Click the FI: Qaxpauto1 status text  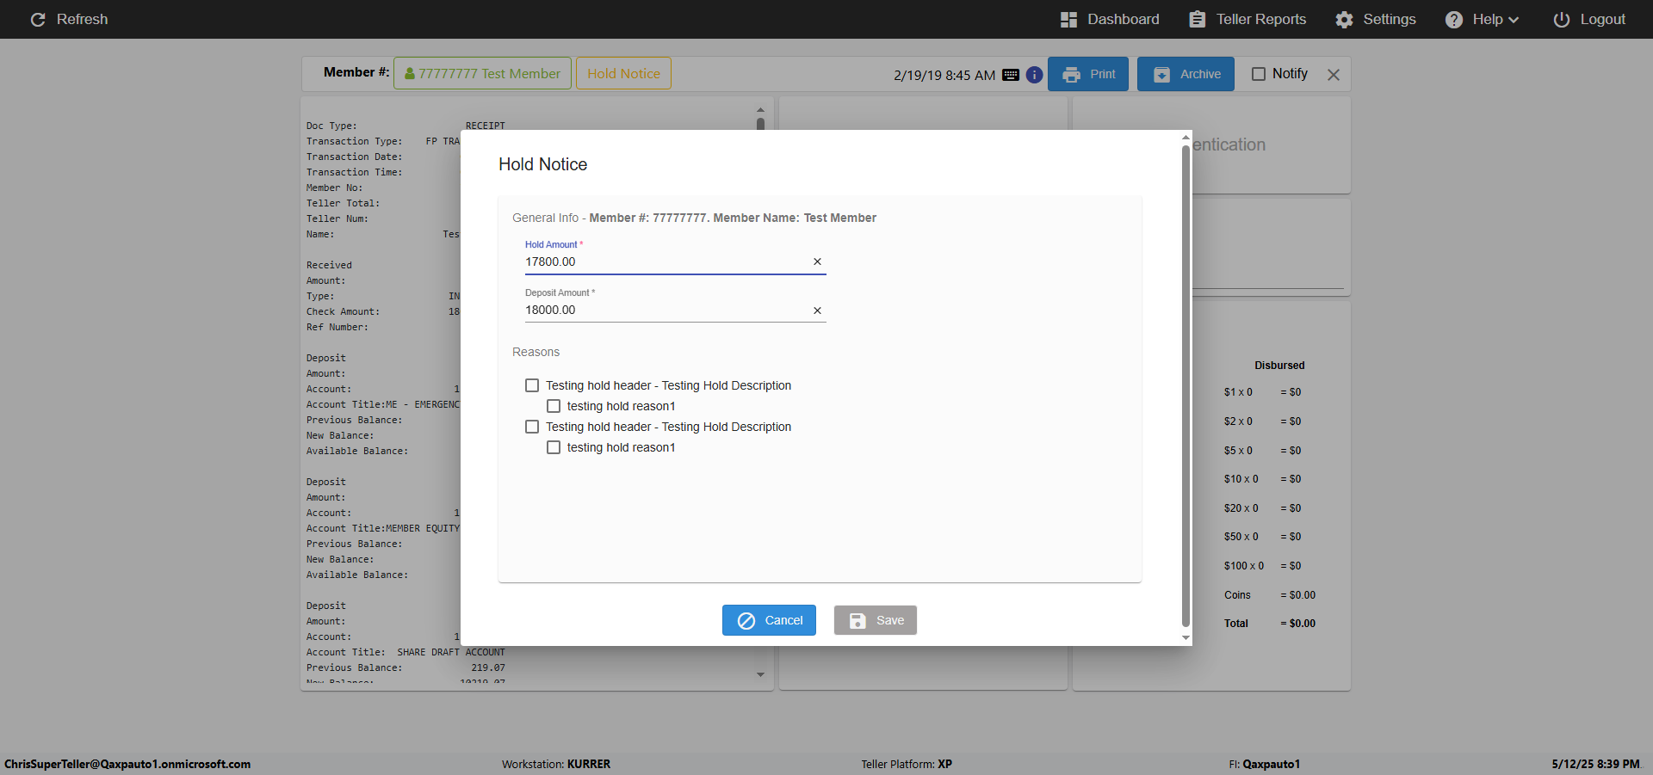click(x=1264, y=764)
